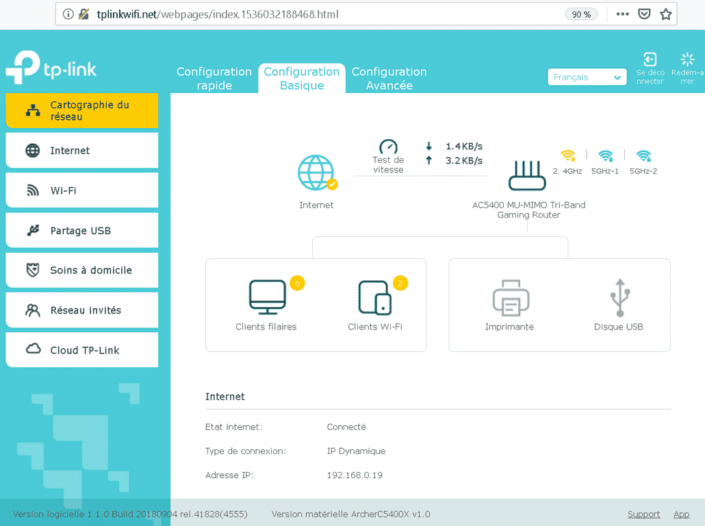Open the Wi-Fi sidebar menu item

coord(82,190)
